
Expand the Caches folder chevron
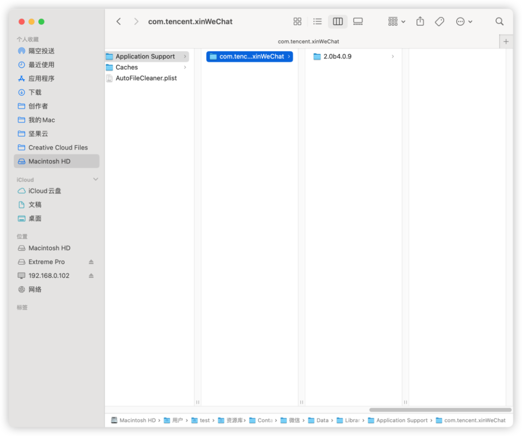click(185, 68)
